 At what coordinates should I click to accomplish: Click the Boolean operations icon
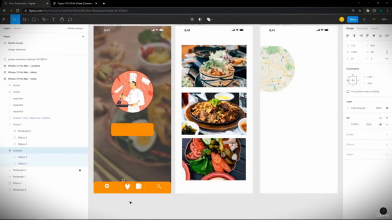[208, 20]
